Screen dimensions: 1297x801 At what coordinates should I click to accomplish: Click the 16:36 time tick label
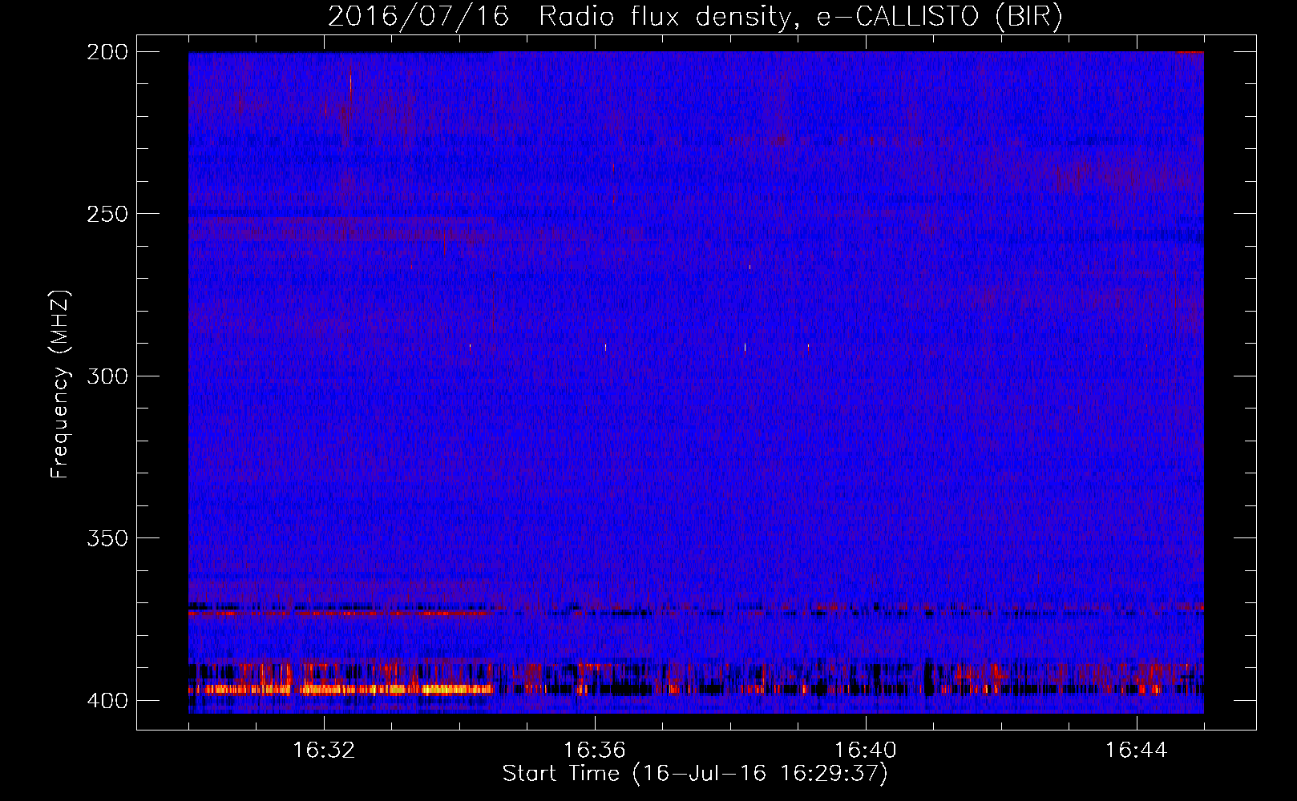click(594, 751)
